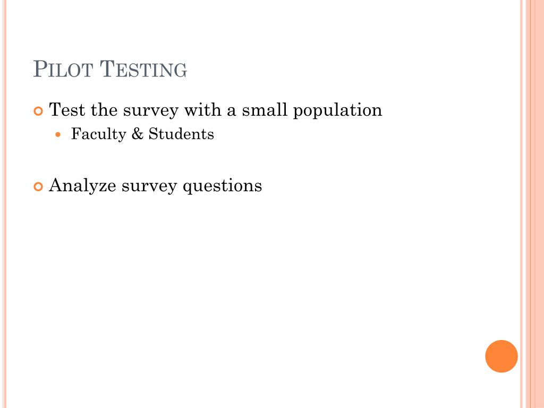
Task: Click the word 'Test' in first bullet
Action: click(66, 110)
